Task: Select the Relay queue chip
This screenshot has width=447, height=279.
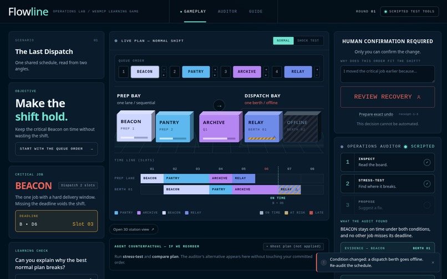Action: [298, 72]
